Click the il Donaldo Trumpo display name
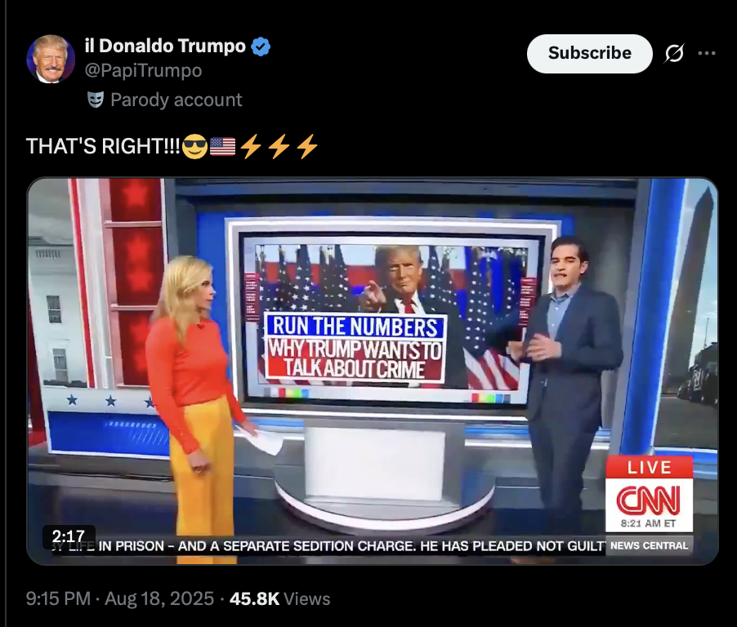This screenshot has width=737, height=627. (165, 46)
